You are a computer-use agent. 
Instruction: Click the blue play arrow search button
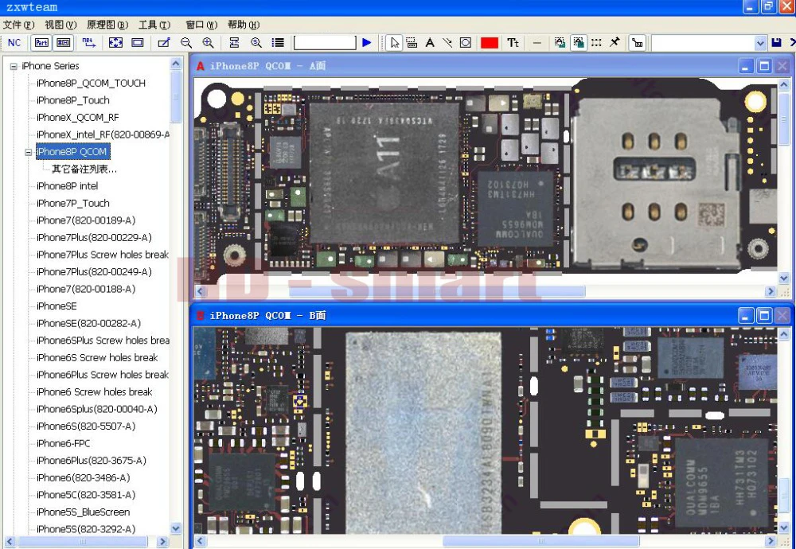pos(366,43)
